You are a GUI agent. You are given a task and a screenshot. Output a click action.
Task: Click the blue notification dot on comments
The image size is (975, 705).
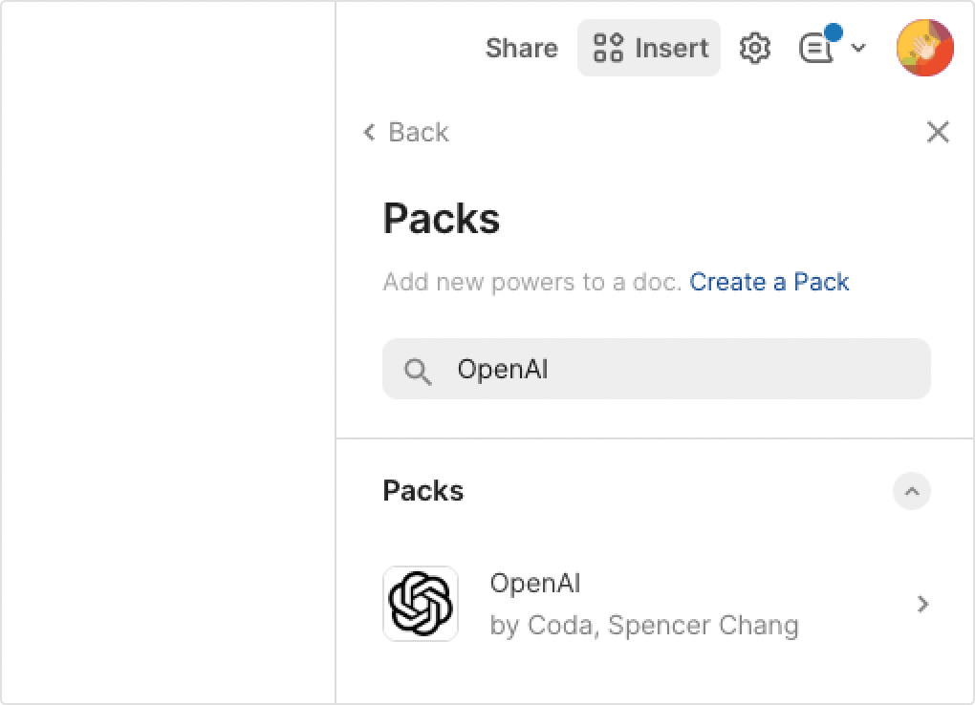(x=833, y=33)
